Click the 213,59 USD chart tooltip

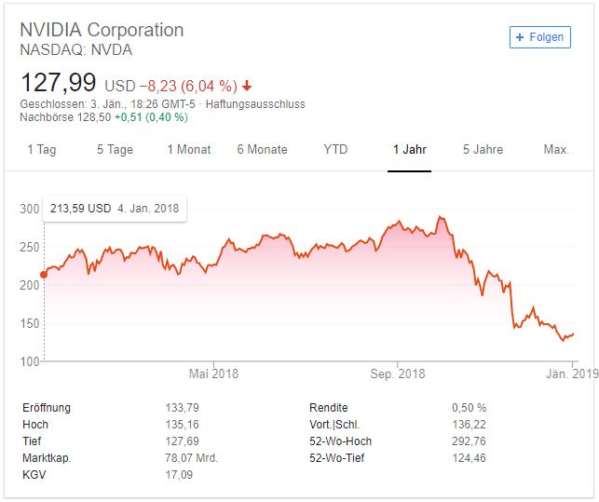115,208
